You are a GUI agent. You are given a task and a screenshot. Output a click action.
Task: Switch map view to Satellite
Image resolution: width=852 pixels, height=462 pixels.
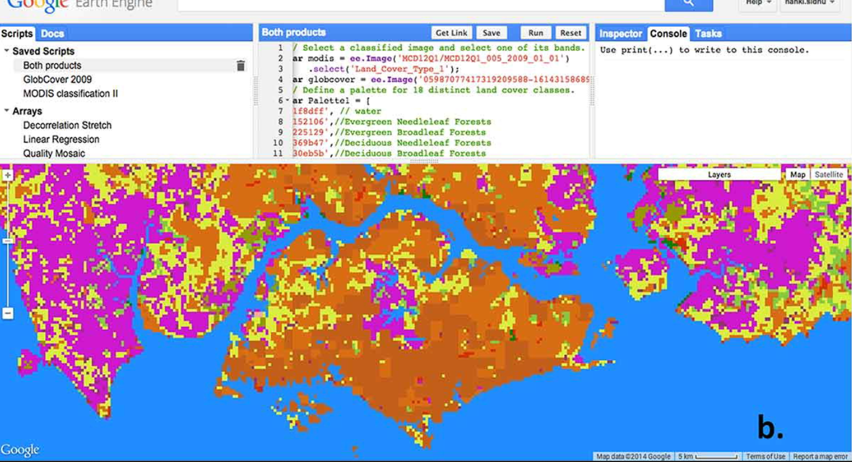point(828,175)
